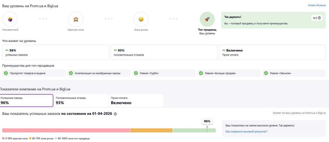Select the Положительные отзывы 93% tab
The height and width of the screenshot is (142, 329).
click(x=81, y=101)
